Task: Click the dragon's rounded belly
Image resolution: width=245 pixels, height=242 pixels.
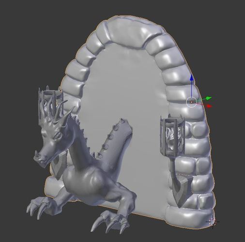Action: [86, 179]
